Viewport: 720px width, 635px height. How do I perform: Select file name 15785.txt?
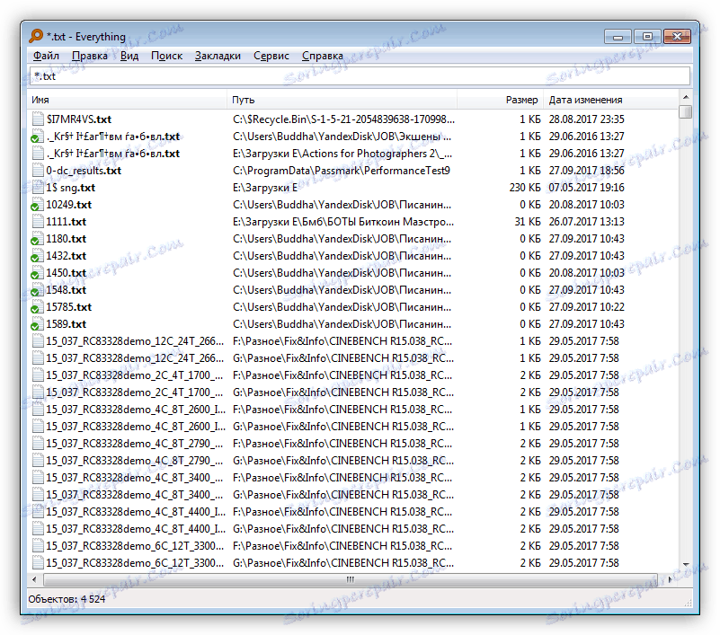(68, 307)
